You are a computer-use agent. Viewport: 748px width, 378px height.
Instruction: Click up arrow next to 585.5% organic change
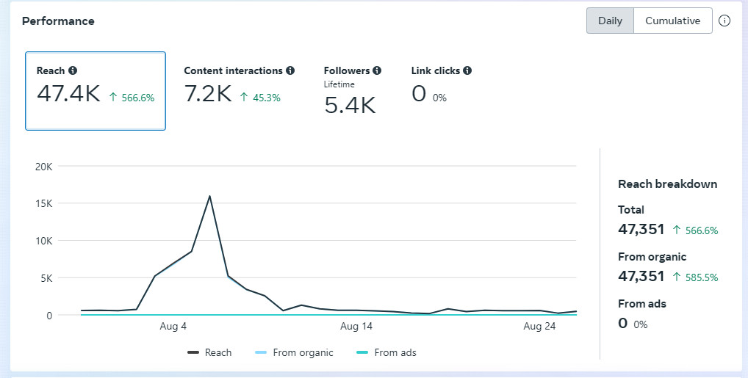(677, 277)
